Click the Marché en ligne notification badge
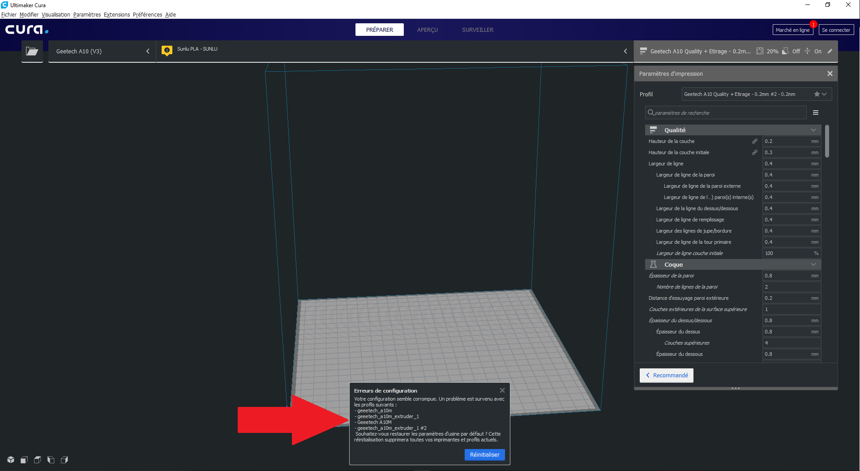This screenshot has width=860, height=471. [813, 24]
